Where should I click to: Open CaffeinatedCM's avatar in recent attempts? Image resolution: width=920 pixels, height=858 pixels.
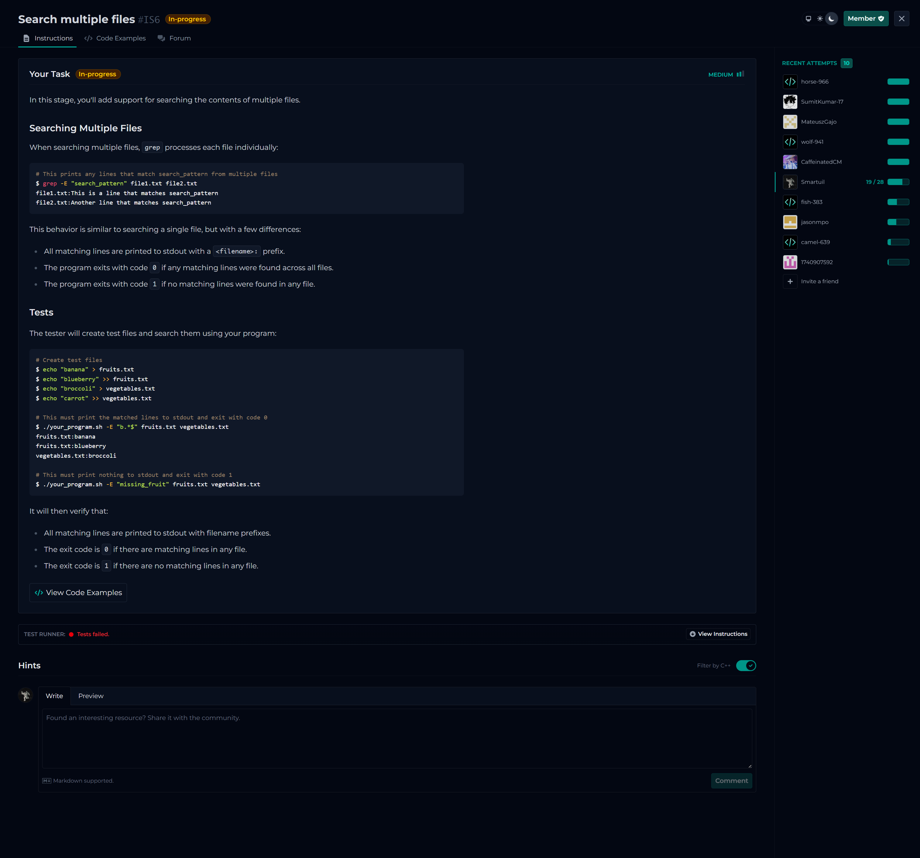pos(790,162)
